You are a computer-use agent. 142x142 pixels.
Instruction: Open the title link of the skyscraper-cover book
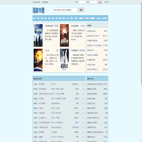coord(49,26)
